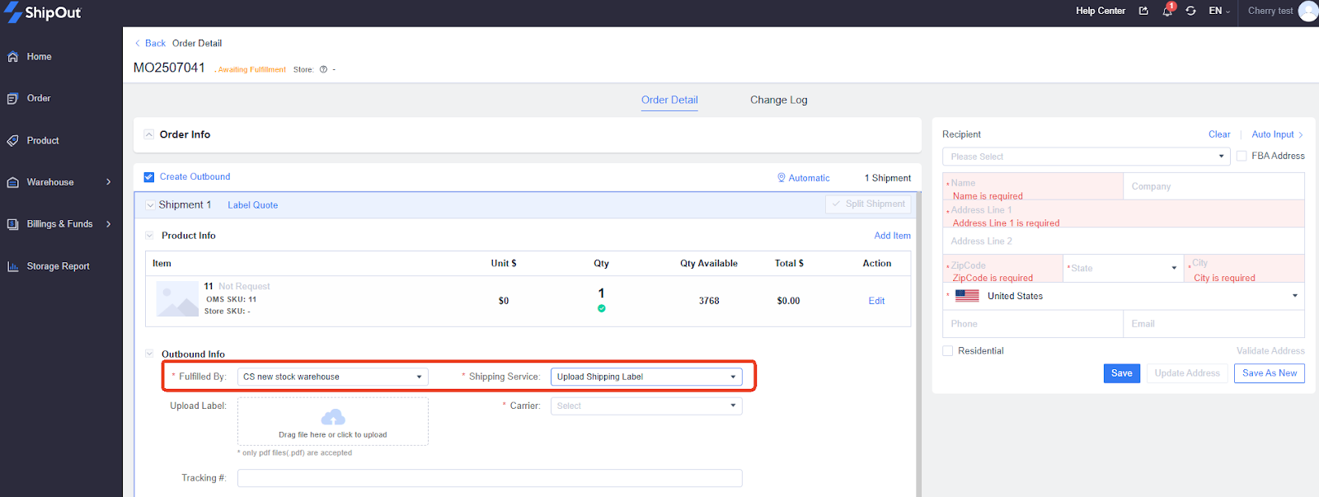Switch to the Order Detail tab
The width and height of the screenshot is (1319, 497).
coord(669,101)
